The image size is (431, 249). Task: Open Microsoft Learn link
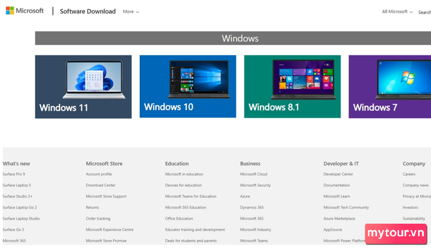point(337,196)
